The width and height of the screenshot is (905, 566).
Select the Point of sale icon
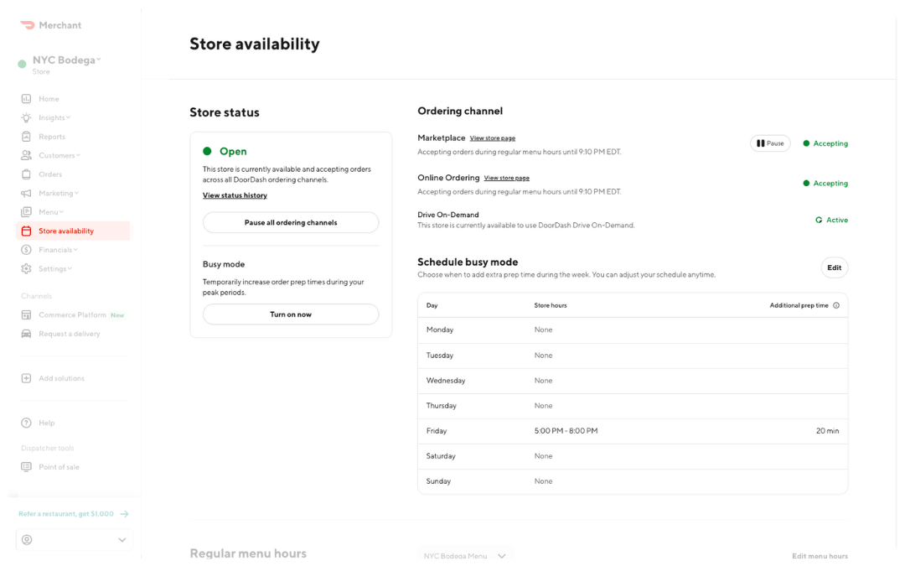tap(27, 466)
